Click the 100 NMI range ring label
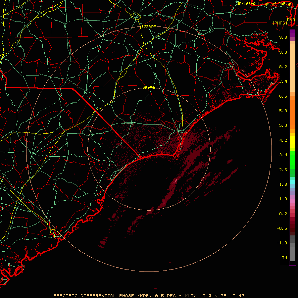The height and width of the screenshot is (298, 298). click(x=149, y=26)
